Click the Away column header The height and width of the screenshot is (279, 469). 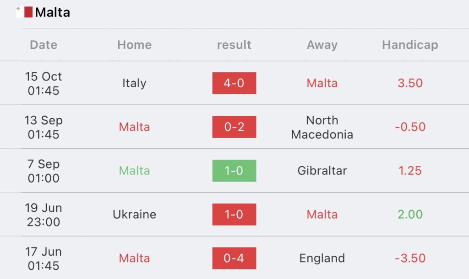click(322, 45)
